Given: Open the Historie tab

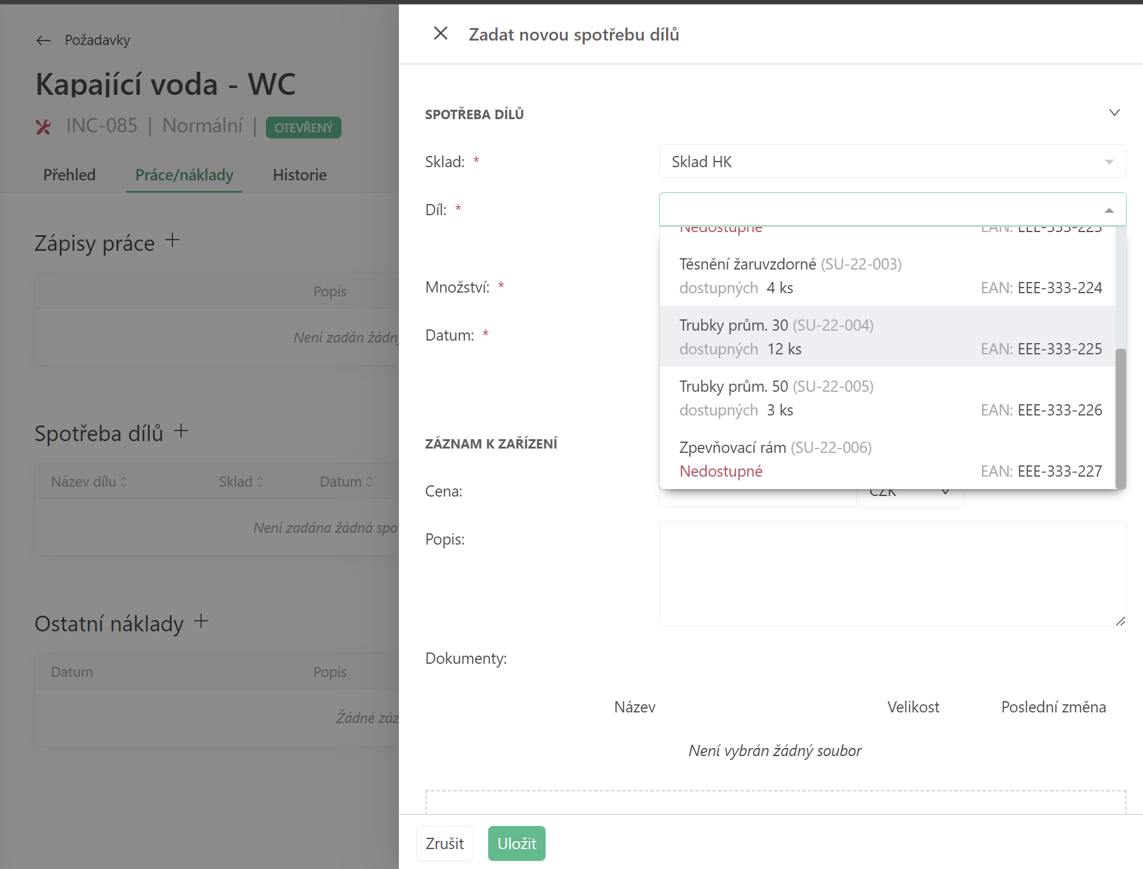Looking at the screenshot, I should click(x=300, y=175).
